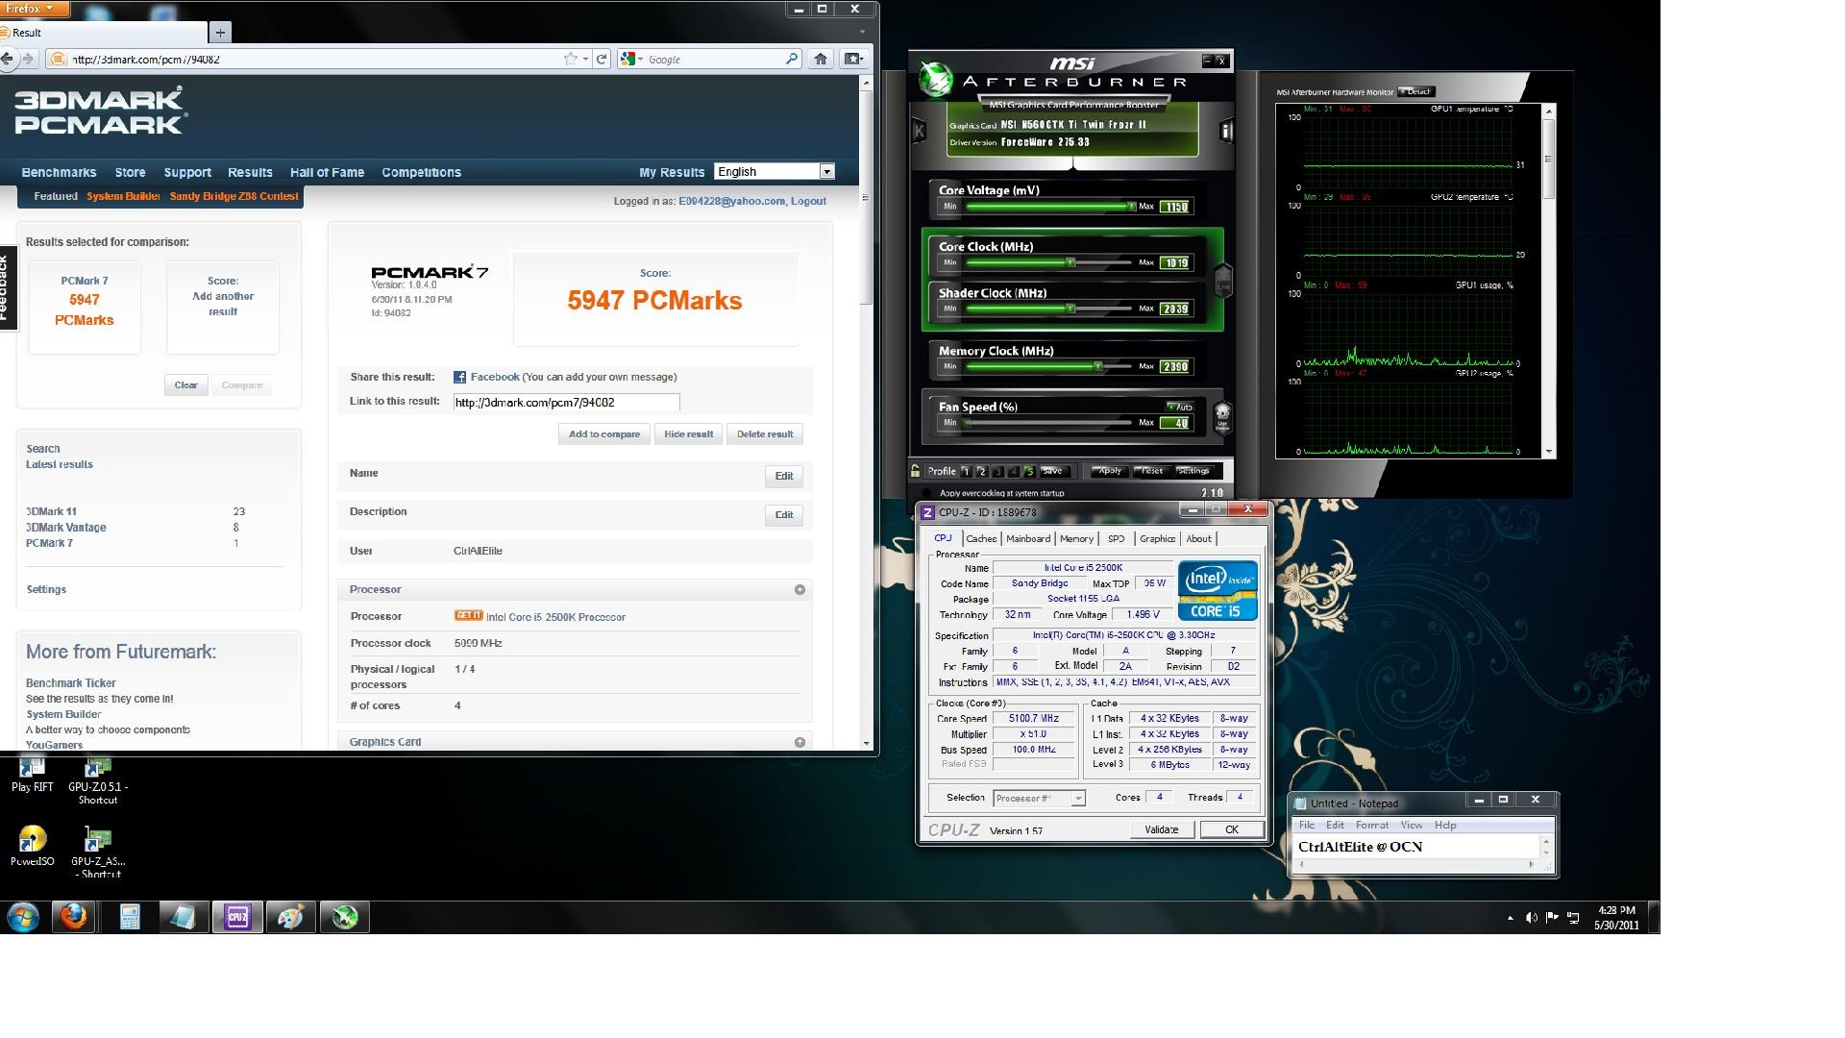Switch to CPU-Z Memory tab

[x=1076, y=539]
